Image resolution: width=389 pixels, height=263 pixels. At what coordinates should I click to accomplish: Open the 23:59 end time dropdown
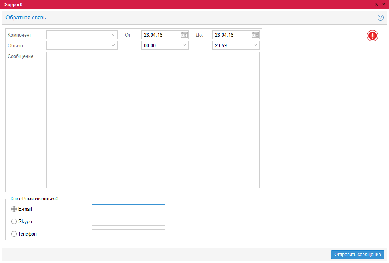(255, 45)
